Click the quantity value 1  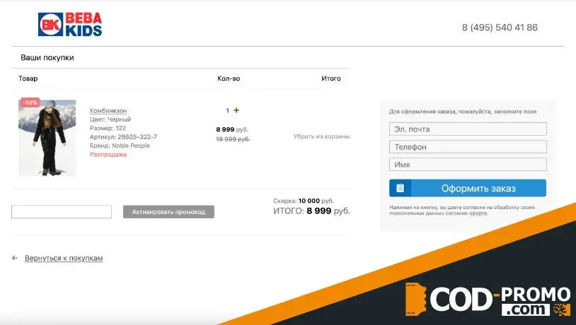point(227,111)
